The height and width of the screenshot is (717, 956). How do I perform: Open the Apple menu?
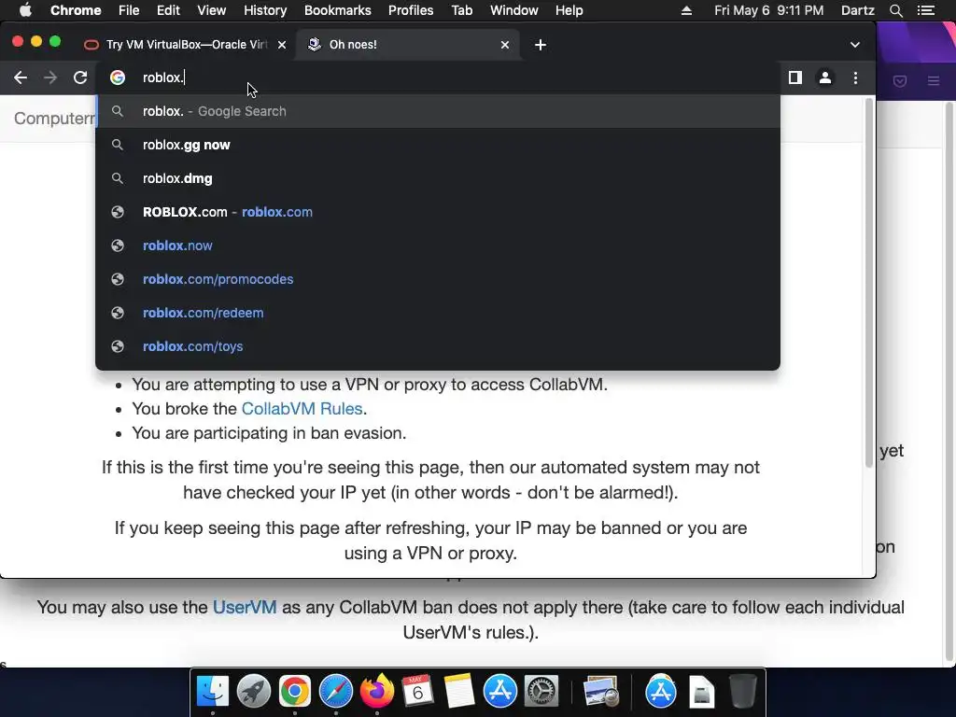[x=25, y=10]
